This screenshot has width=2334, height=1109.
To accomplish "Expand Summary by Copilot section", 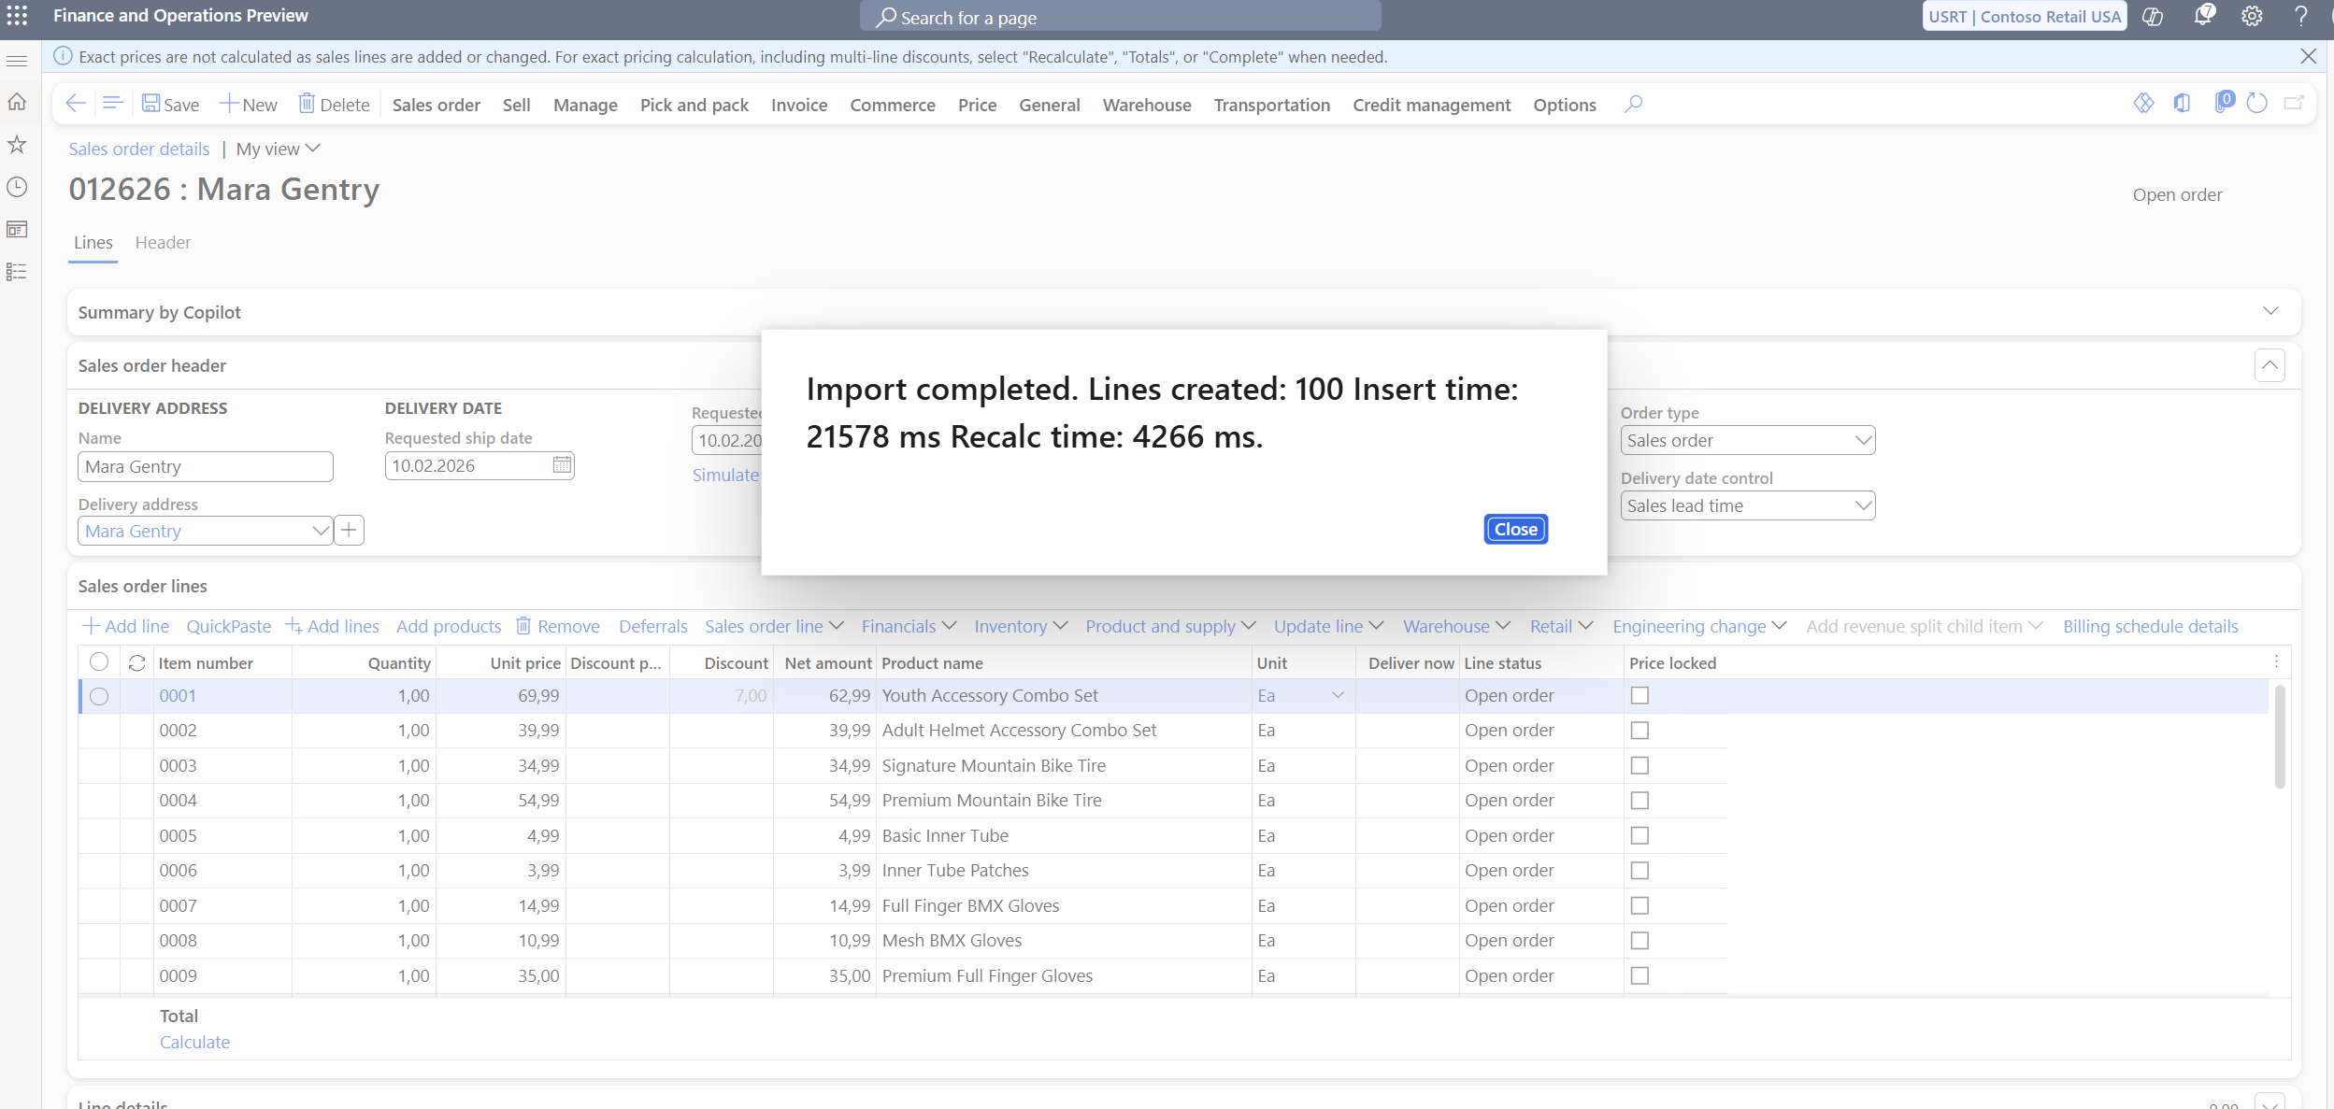I will pos(2270,311).
